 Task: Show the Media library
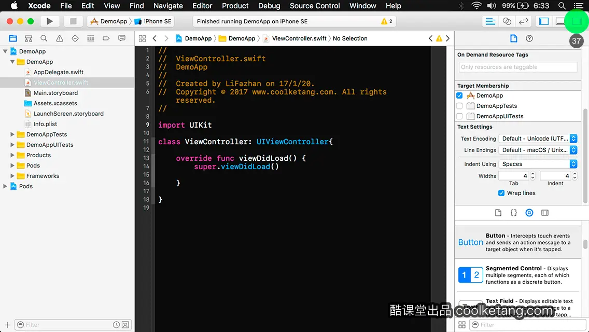(545, 213)
